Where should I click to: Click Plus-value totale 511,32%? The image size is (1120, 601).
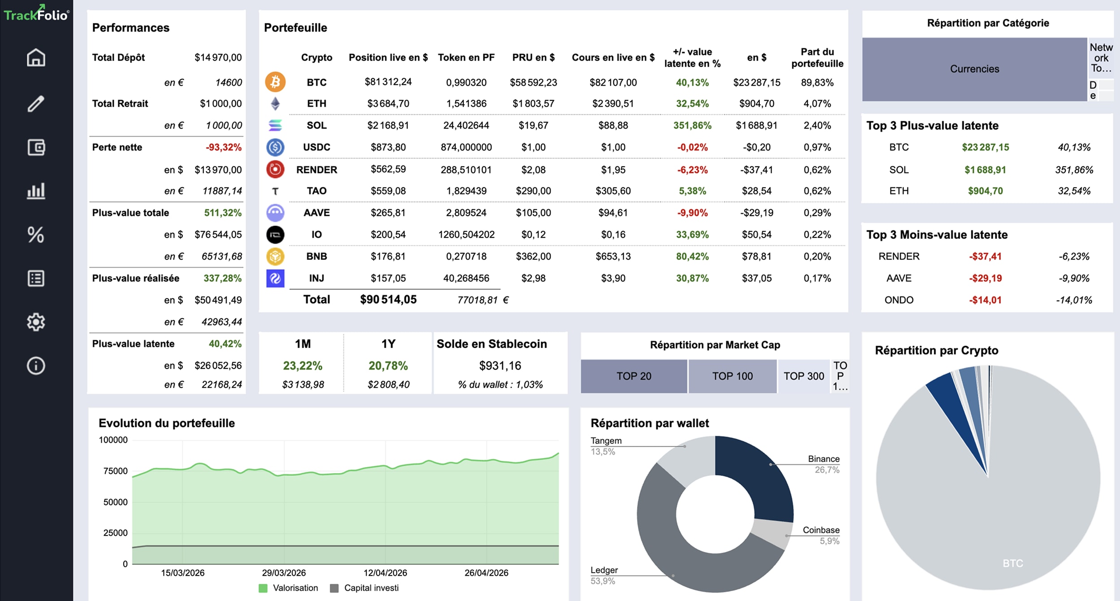pos(223,213)
